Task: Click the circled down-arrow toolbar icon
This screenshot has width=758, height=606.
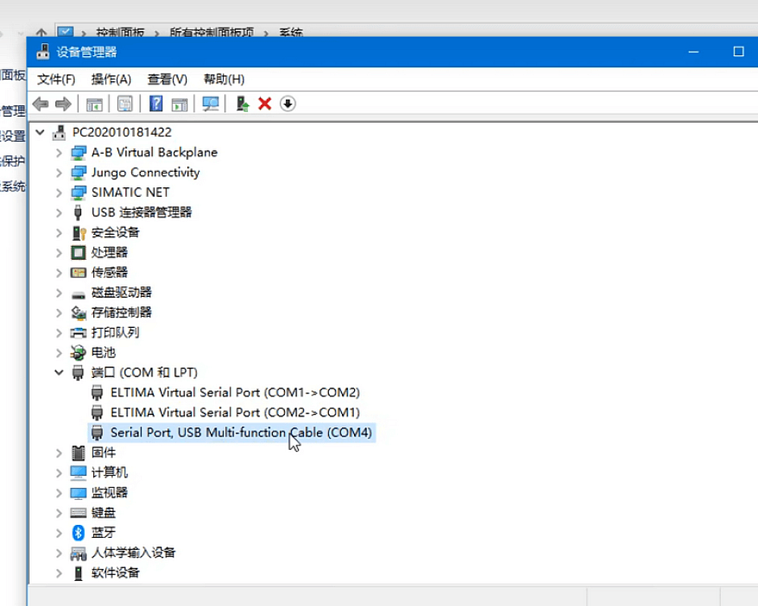Action: pos(287,104)
